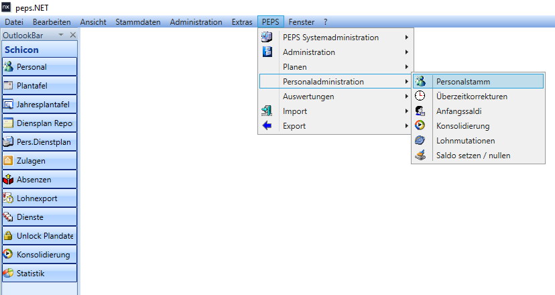This screenshot has width=555, height=295.
Task: Click the blue arrow Export icon
Action: (x=267, y=126)
